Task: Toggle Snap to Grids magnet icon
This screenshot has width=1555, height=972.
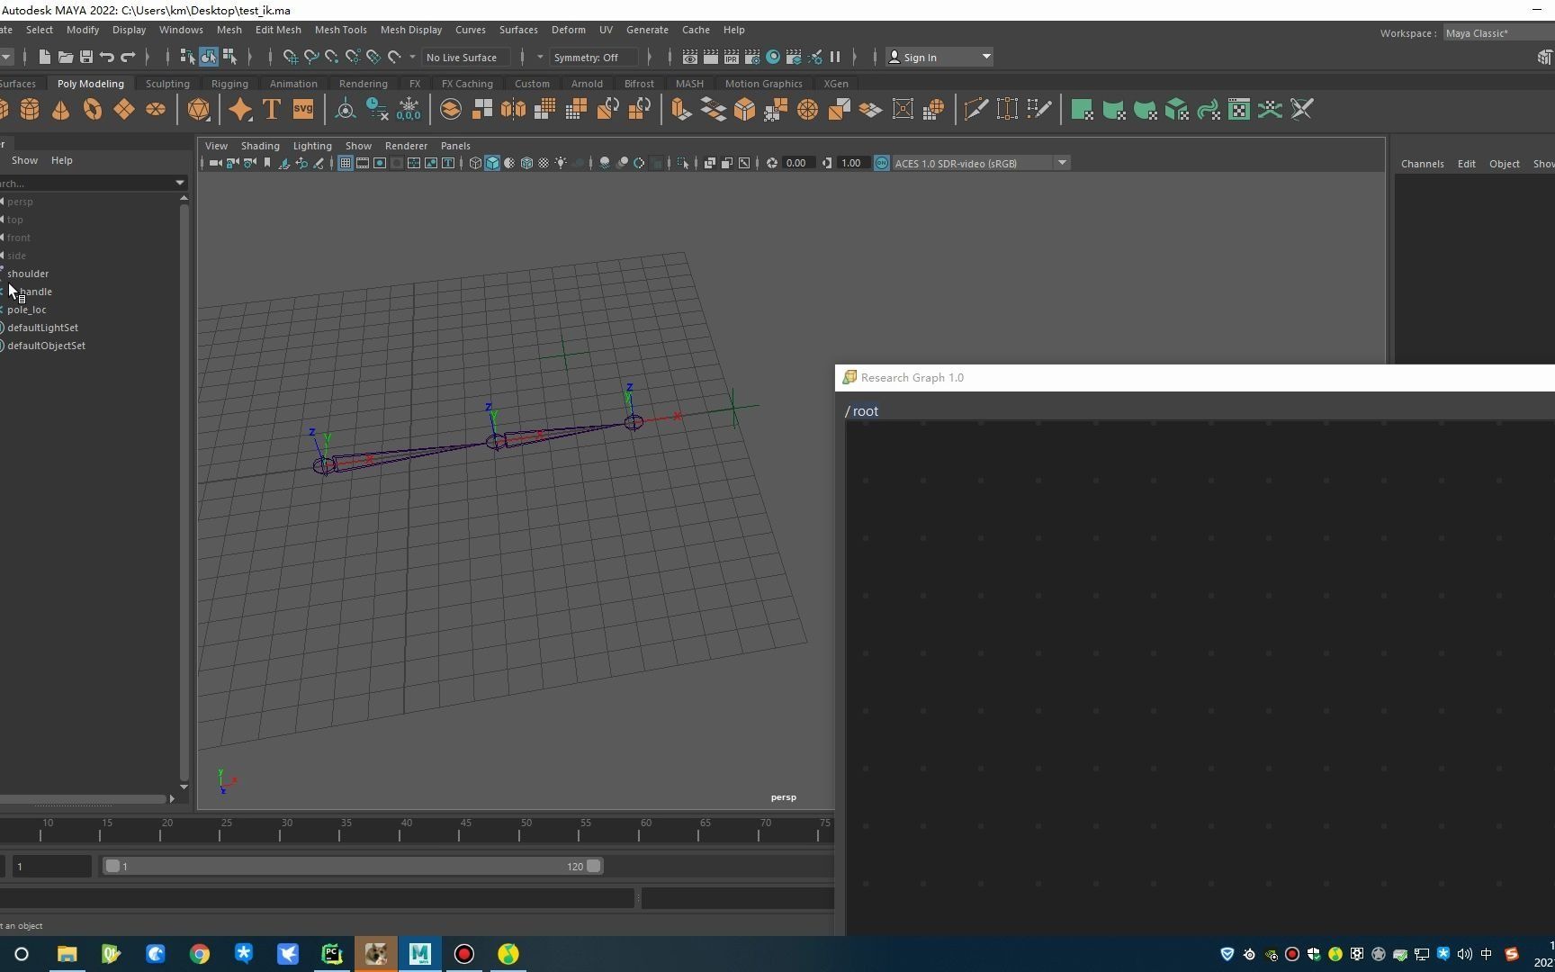Action: coord(291,58)
